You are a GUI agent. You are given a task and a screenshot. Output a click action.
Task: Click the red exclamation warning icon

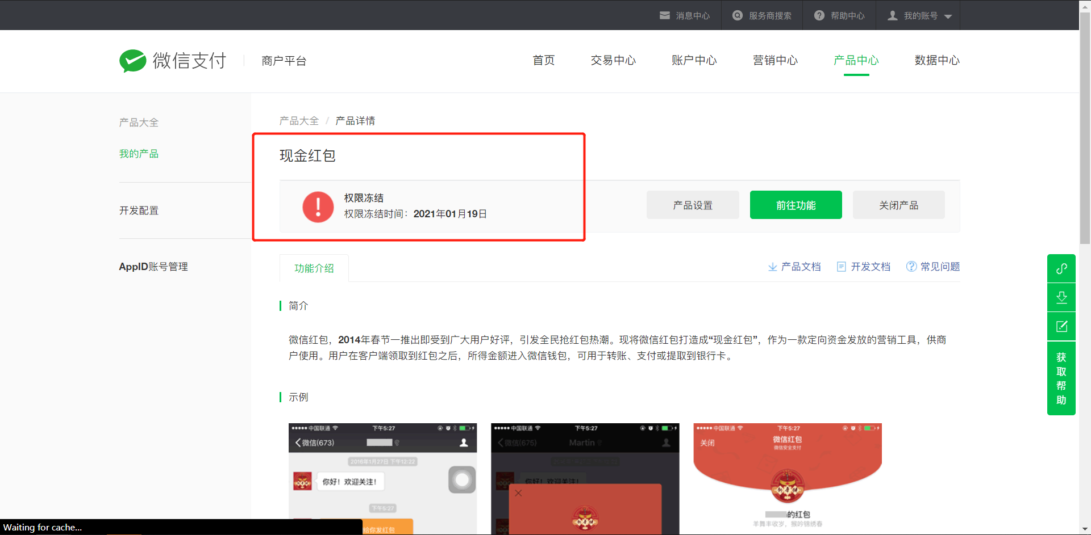[318, 207]
